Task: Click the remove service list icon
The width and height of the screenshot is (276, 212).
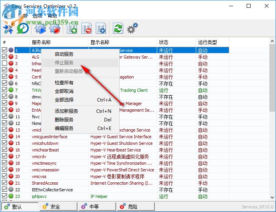Action: [86, 28]
